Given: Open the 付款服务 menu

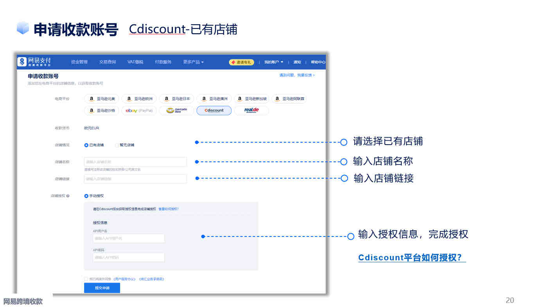Looking at the screenshot, I should click(163, 62).
